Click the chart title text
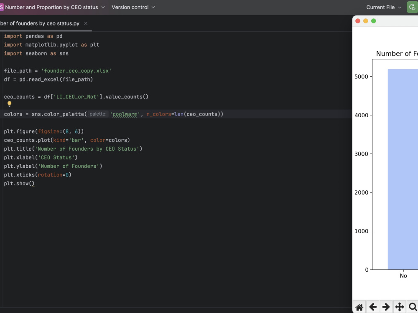Screen dimensions: 418x313 pyautogui.click(x=397, y=53)
